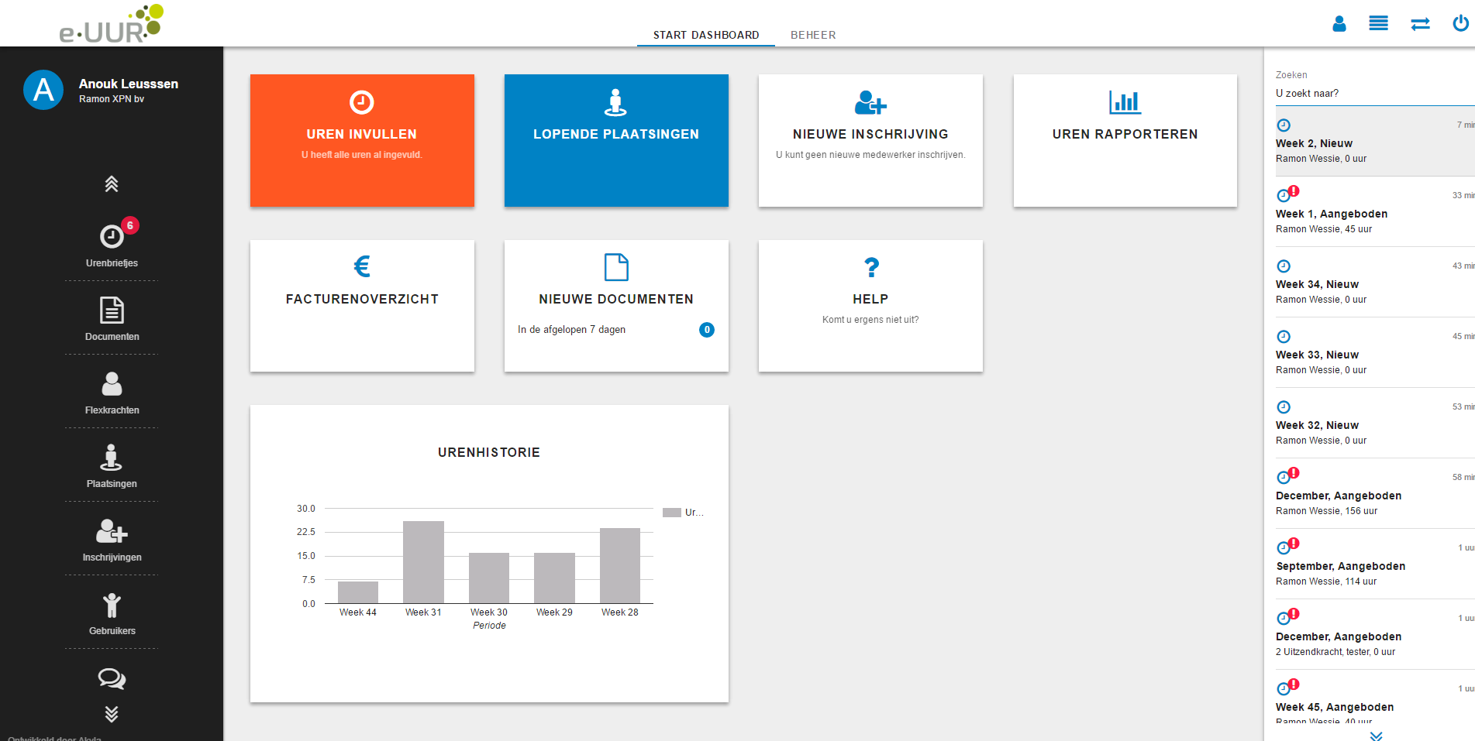Screen dimensions: 1475x741
Task: Open Inschrijvingen sidebar icon
Action: [112, 531]
